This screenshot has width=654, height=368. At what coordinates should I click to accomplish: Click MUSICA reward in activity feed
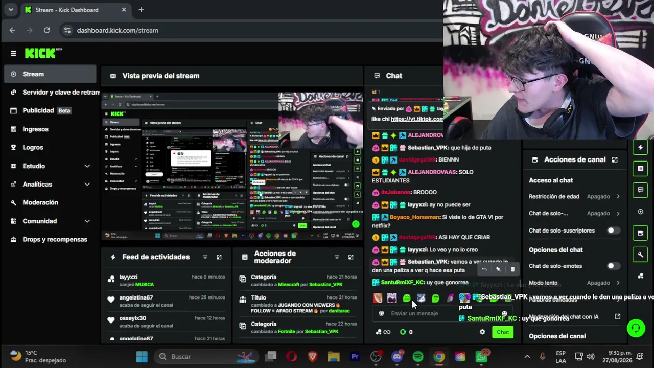145,285
